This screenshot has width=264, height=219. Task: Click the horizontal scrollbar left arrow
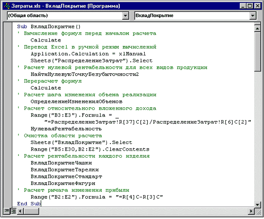(x=20, y=211)
